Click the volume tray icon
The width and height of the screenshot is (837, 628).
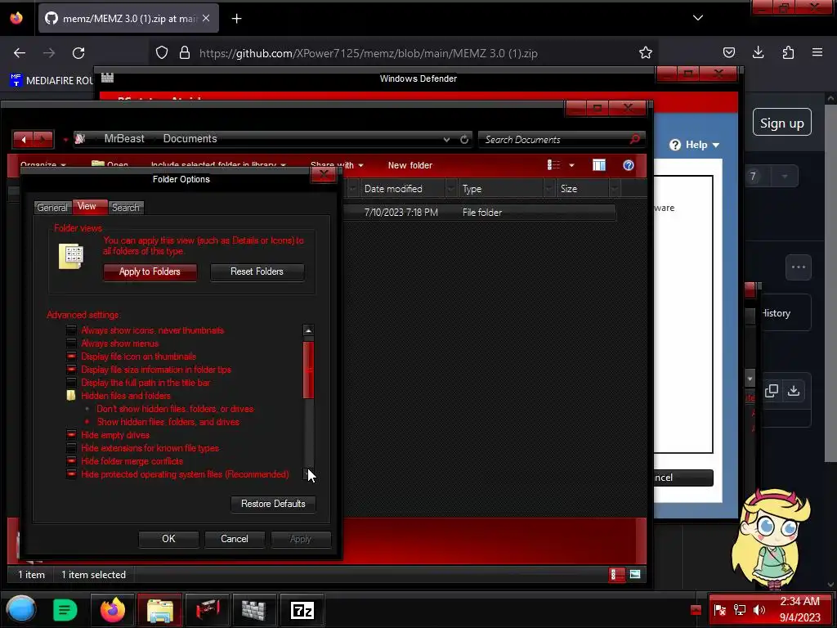(x=759, y=610)
